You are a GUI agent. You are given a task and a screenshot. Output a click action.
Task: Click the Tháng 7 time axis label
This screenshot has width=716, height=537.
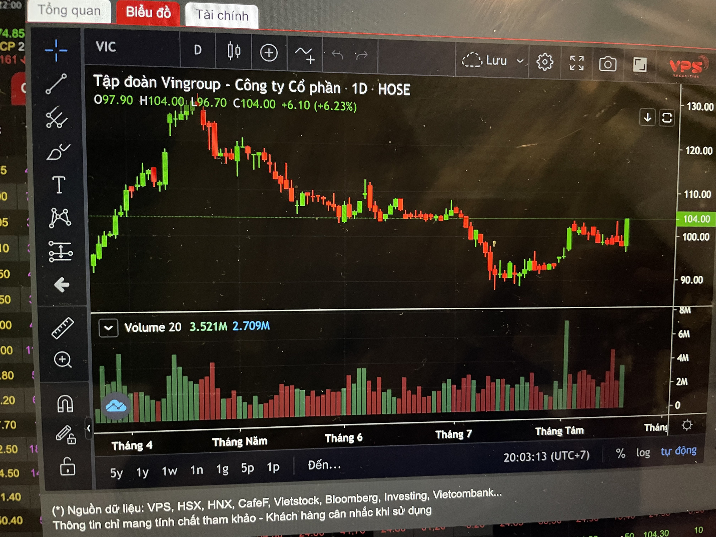tap(454, 434)
